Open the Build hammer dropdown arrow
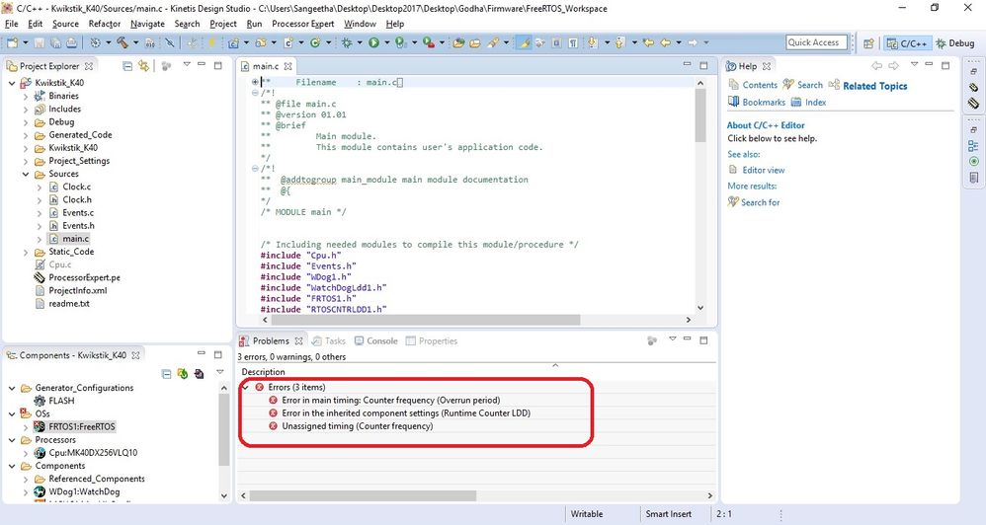This screenshot has height=525, width=986. (x=135, y=42)
